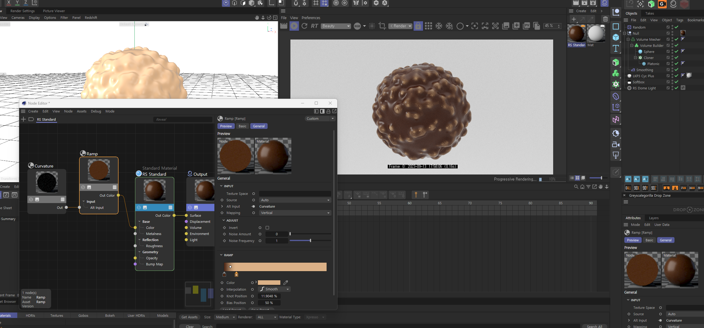Click the add node plus icon in Node Editor
The height and width of the screenshot is (328, 704).
coord(23,119)
